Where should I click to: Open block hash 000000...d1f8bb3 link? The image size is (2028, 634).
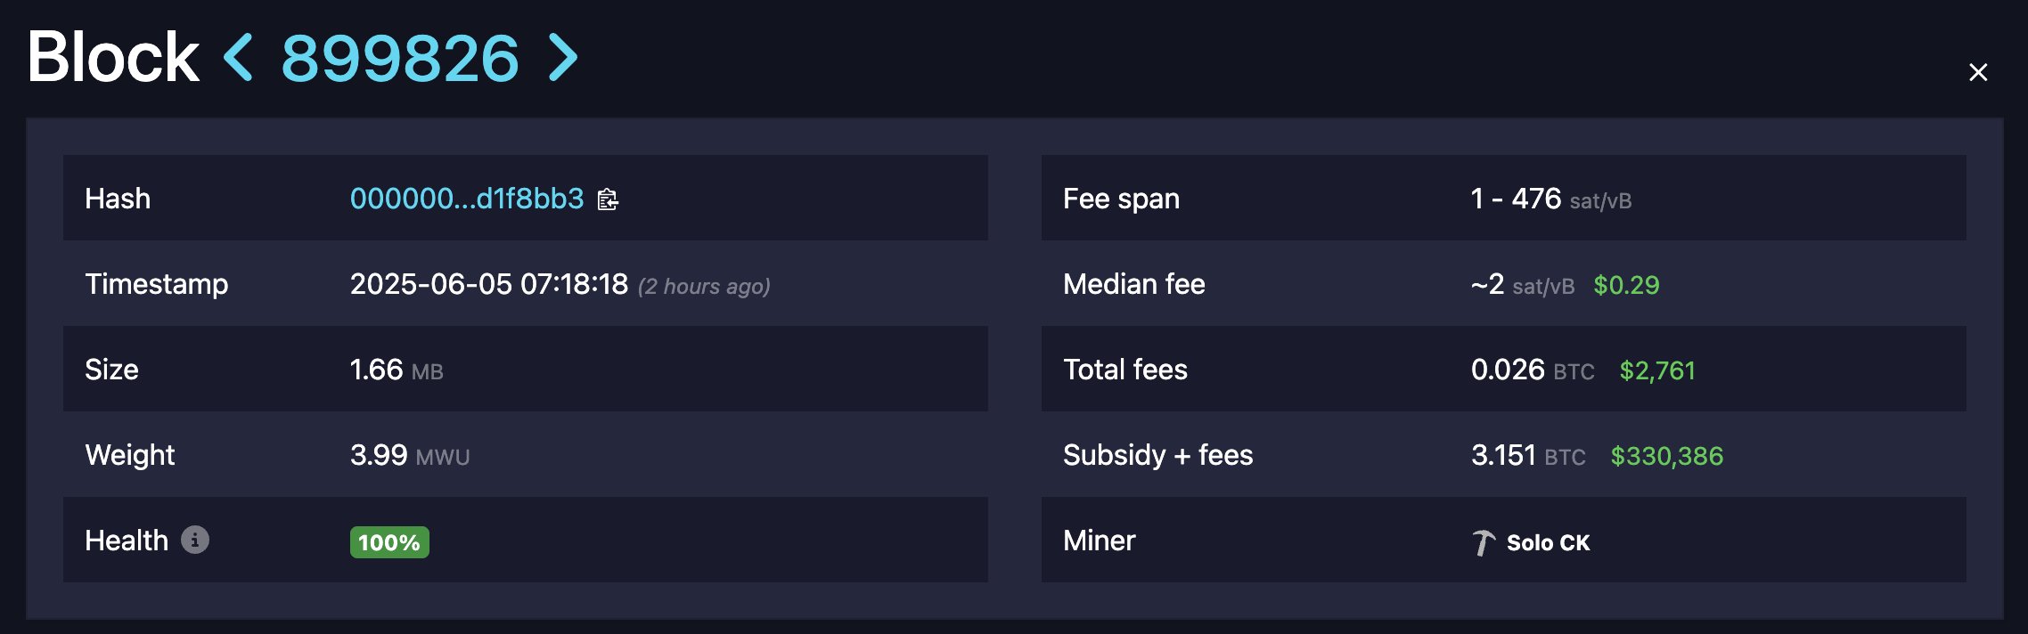(x=467, y=199)
